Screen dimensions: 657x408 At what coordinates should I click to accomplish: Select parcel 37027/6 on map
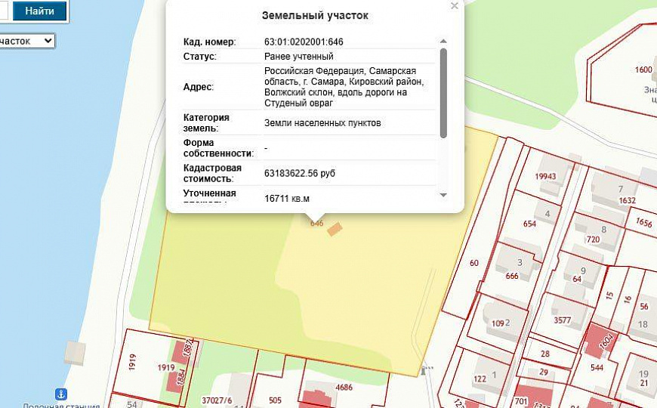(x=217, y=401)
